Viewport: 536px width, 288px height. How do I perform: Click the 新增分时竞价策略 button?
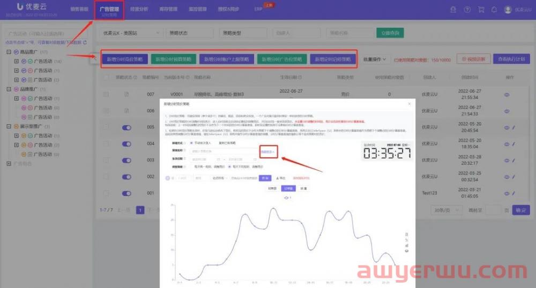(125, 59)
